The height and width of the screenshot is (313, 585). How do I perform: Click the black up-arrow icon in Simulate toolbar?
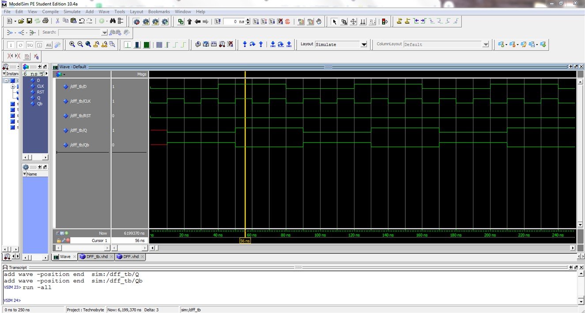click(189, 21)
